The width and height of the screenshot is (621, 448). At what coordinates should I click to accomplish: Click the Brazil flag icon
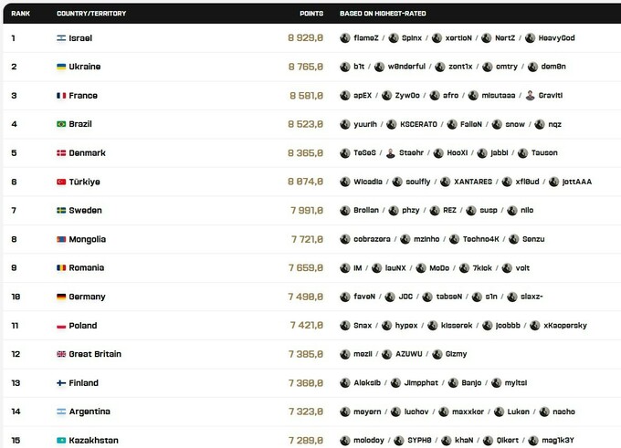coord(61,124)
